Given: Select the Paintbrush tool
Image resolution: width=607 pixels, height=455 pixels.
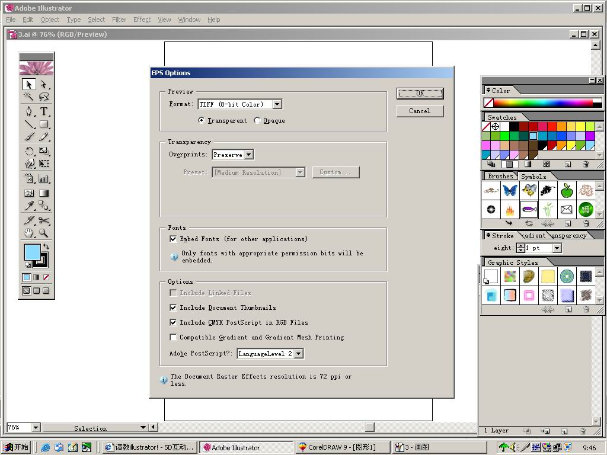Looking at the screenshot, I should 28,136.
